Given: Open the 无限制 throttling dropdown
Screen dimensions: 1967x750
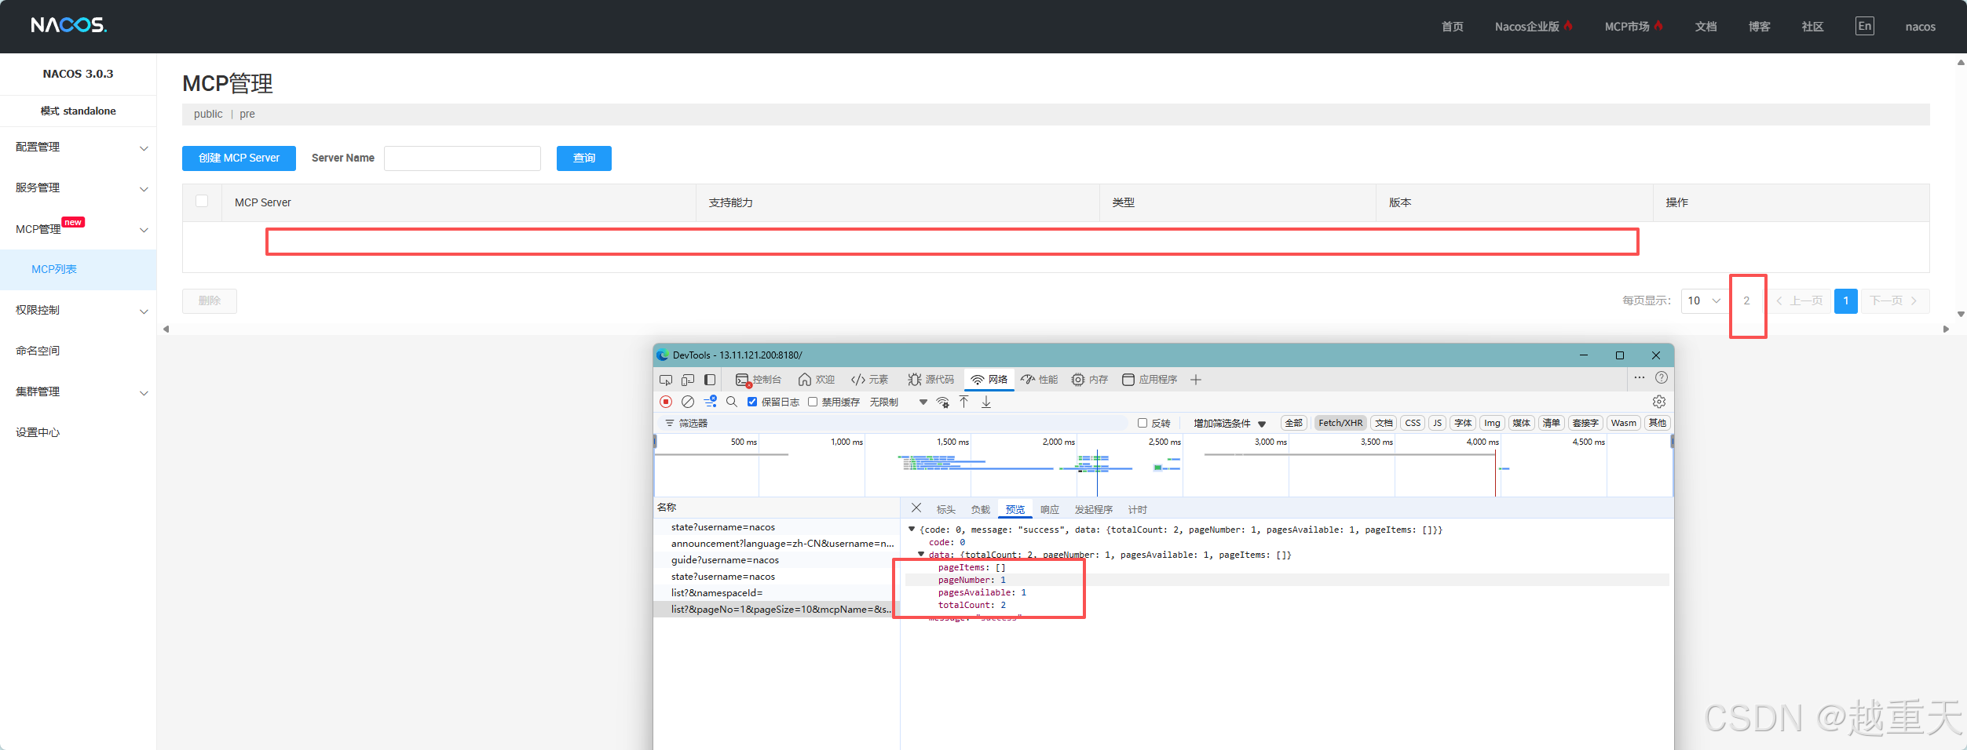Looking at the screenshot, I should point(884,402).
